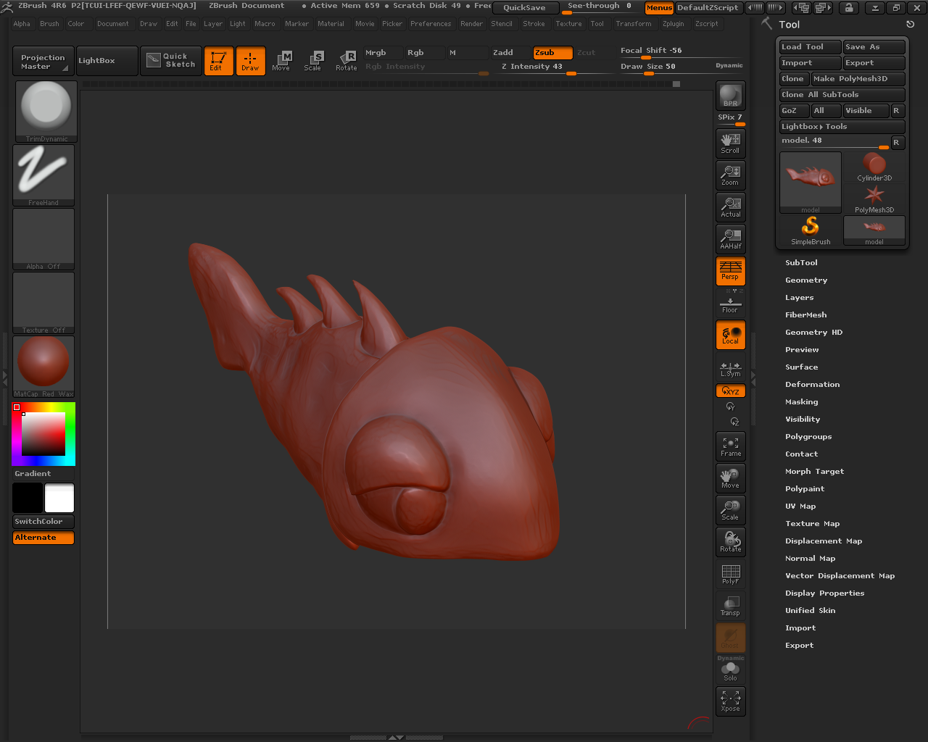Screen dimensions: 928x742
Task: Expand the Geometry section
Action: point(806,280)
